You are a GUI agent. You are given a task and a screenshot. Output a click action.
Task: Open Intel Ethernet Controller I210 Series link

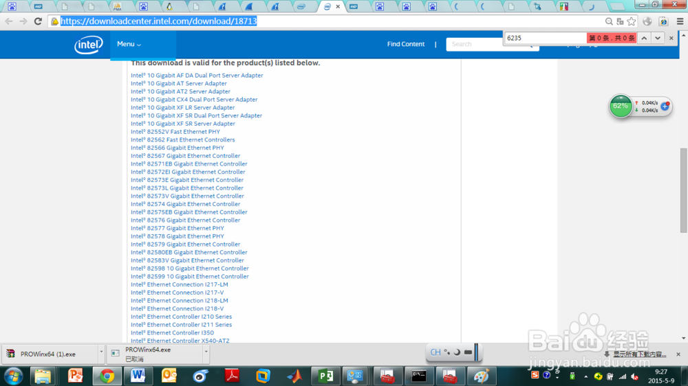point(181,317)
